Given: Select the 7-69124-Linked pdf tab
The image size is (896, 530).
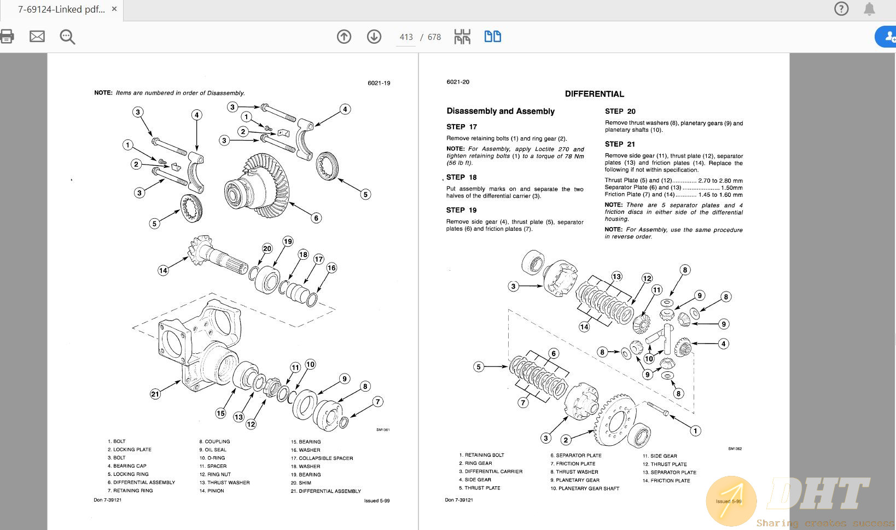Looking at the screenshot, I should 60,9.
